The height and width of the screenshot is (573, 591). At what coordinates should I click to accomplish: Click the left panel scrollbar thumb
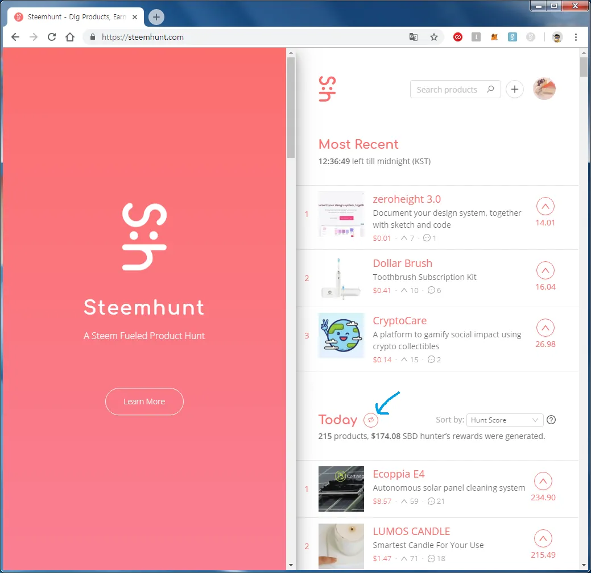point(291,108)
